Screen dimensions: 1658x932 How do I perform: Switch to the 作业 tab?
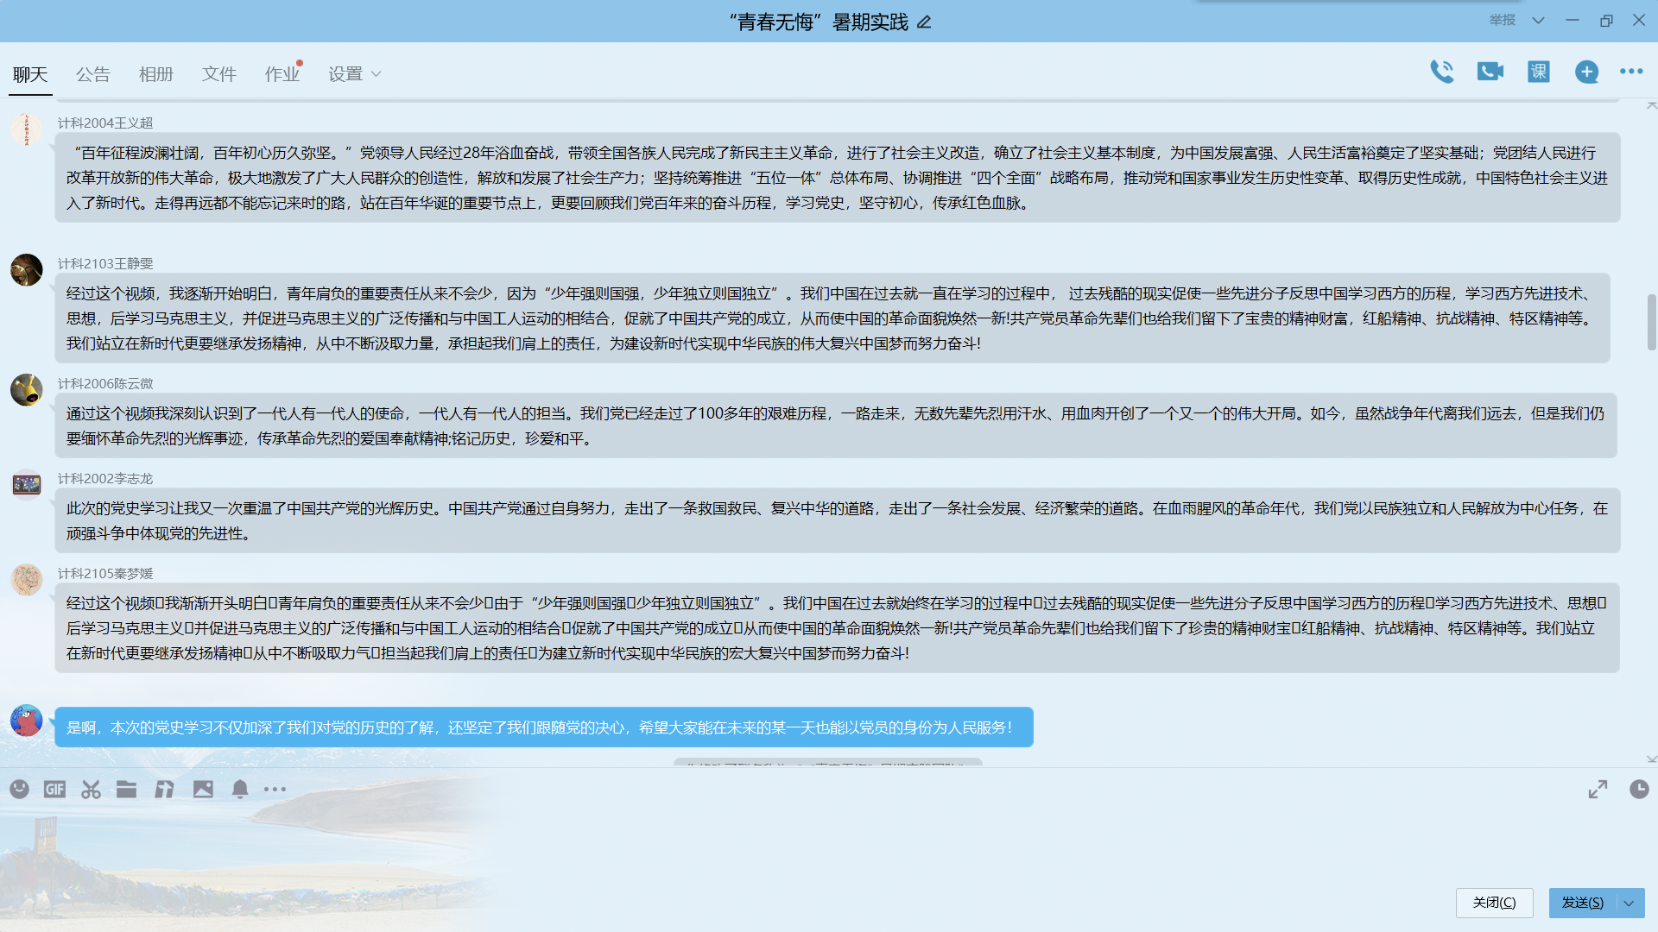[x=282, y=74]
